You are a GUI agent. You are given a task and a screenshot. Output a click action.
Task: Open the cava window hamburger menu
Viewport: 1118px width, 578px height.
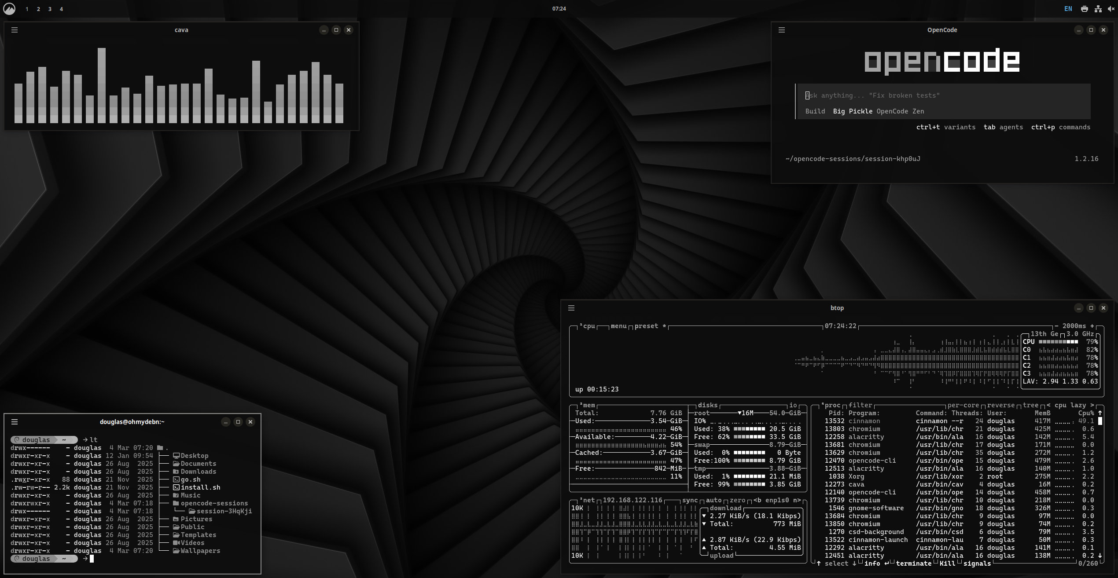(15, 30)
